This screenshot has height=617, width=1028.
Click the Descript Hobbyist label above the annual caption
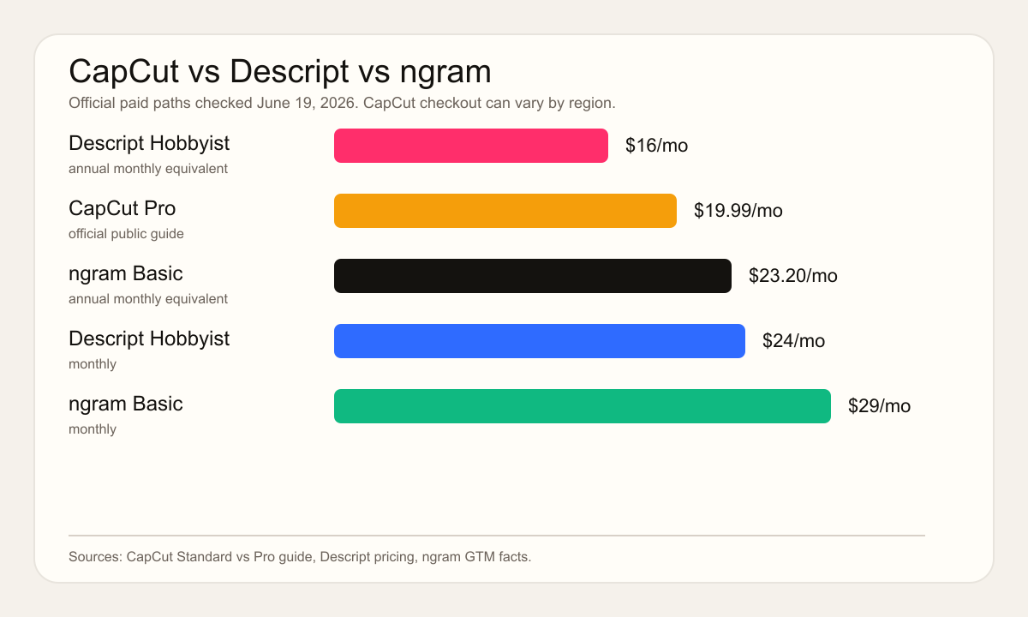click(149, 143)
